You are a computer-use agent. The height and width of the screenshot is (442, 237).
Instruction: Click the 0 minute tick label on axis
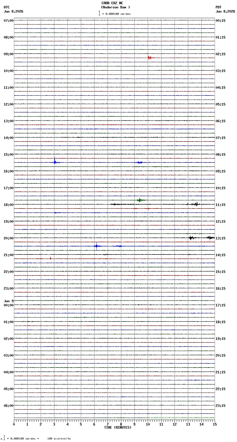(14, 424)
